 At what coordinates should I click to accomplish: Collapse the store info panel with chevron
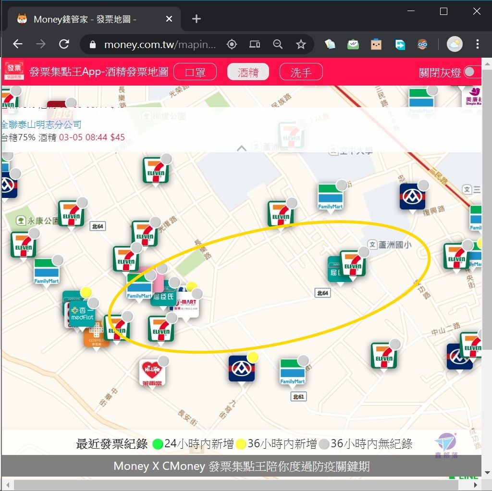click(x=242, y=148)
